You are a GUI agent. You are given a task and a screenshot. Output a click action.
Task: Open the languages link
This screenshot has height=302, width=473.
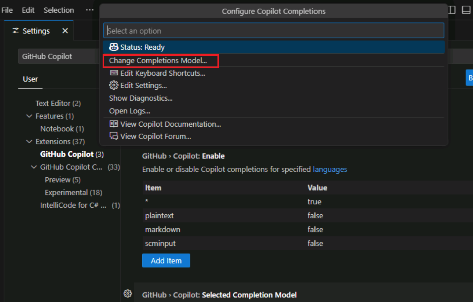[330, 169]
